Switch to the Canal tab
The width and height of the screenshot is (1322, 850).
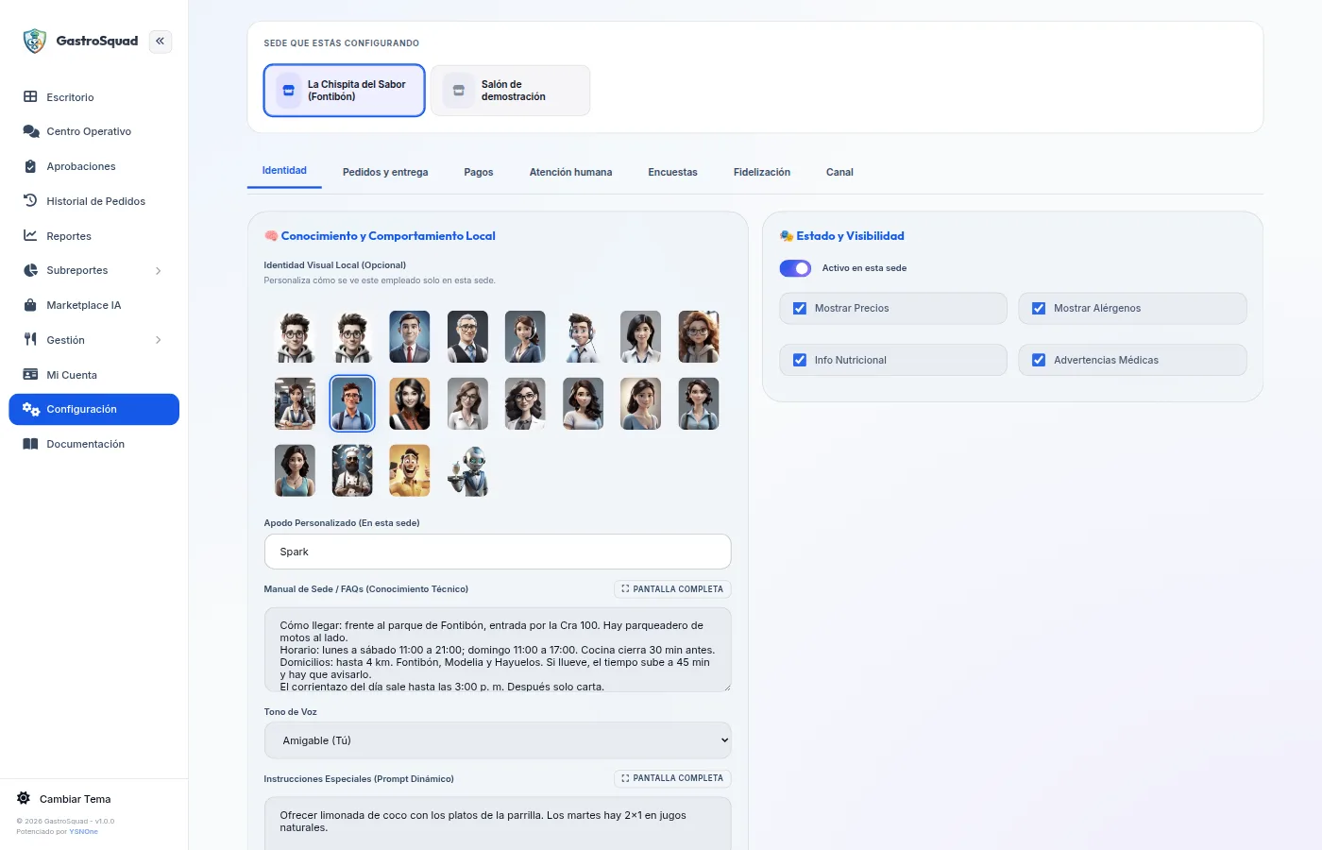tap(839, 172)
